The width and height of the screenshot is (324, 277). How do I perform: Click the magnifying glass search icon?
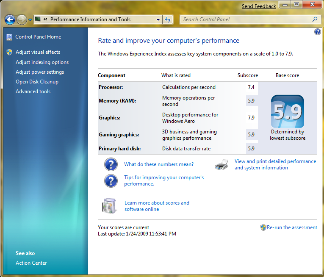point(315,19)
